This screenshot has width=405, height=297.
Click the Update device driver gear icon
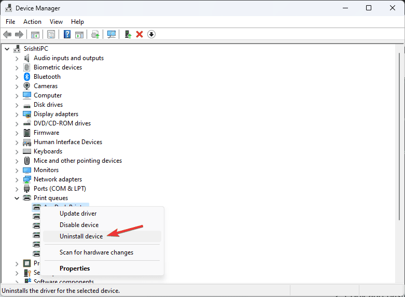pos(95,34)
